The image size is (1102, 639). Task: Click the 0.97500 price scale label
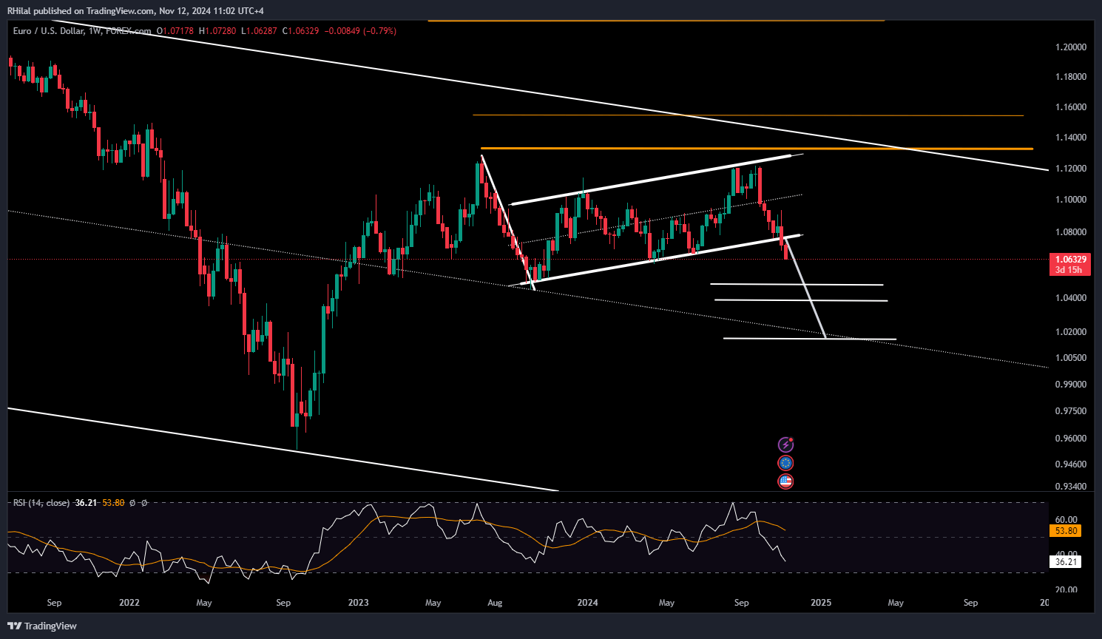click(1070, 411)
